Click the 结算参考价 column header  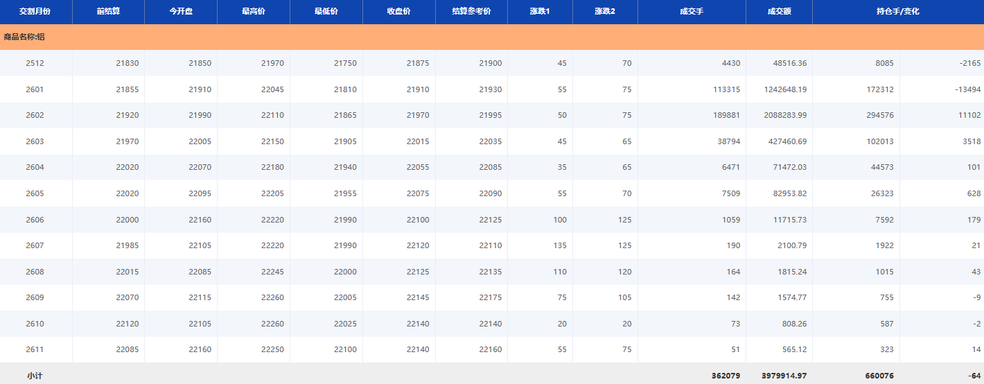(471, 12)
